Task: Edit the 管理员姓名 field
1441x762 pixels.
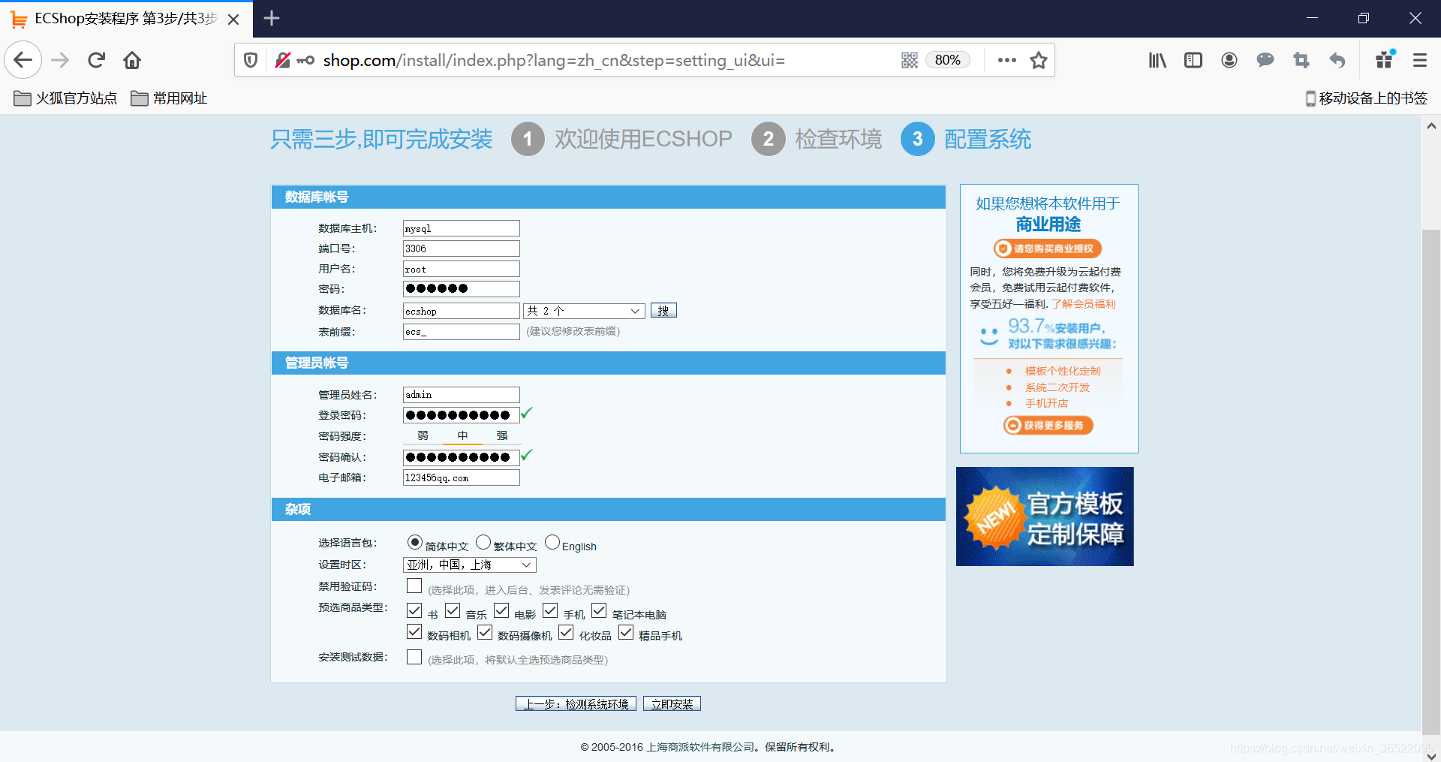Action: point(462,395)
